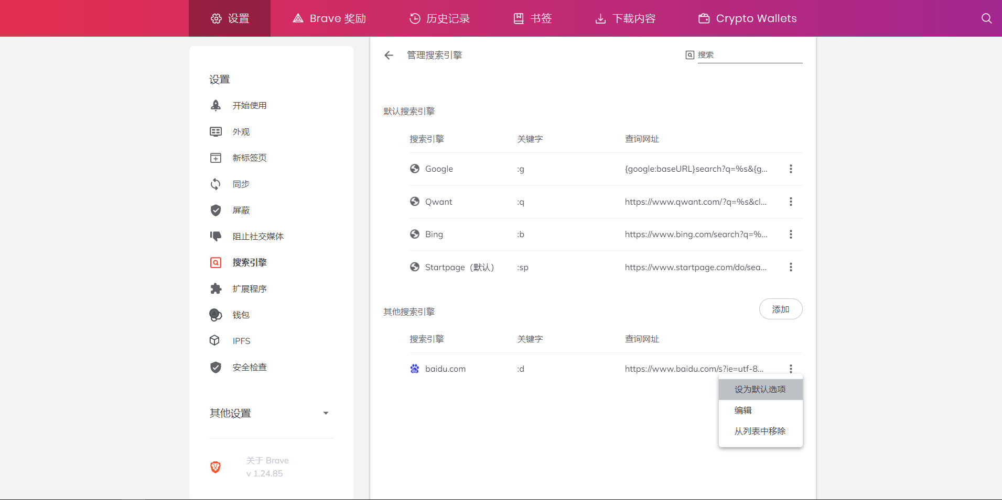Screen dimensions: 1002x500
Task: Click the baidu.com query URL text
Action: point(694,369)
